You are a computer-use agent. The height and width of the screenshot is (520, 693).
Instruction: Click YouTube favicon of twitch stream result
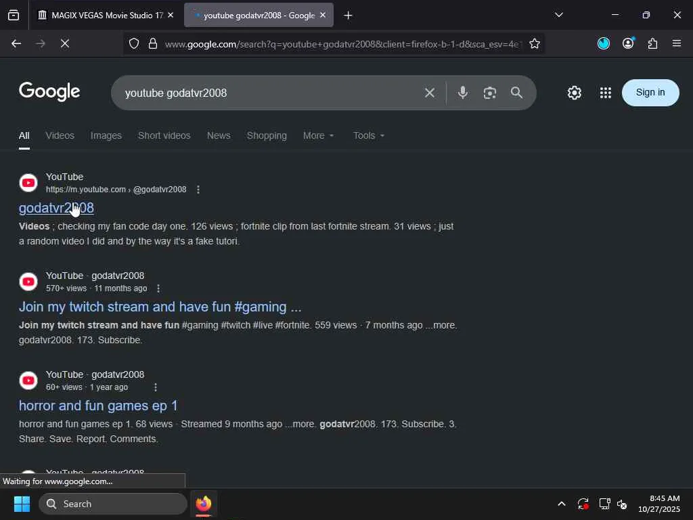click(28, 282)
